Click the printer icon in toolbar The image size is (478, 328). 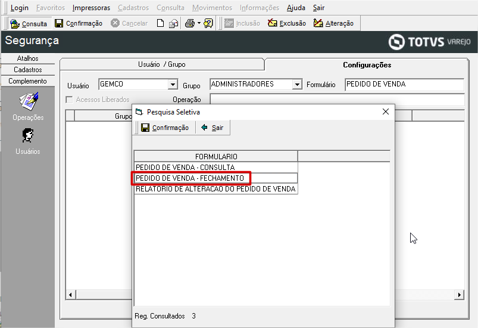coord(190,23)
